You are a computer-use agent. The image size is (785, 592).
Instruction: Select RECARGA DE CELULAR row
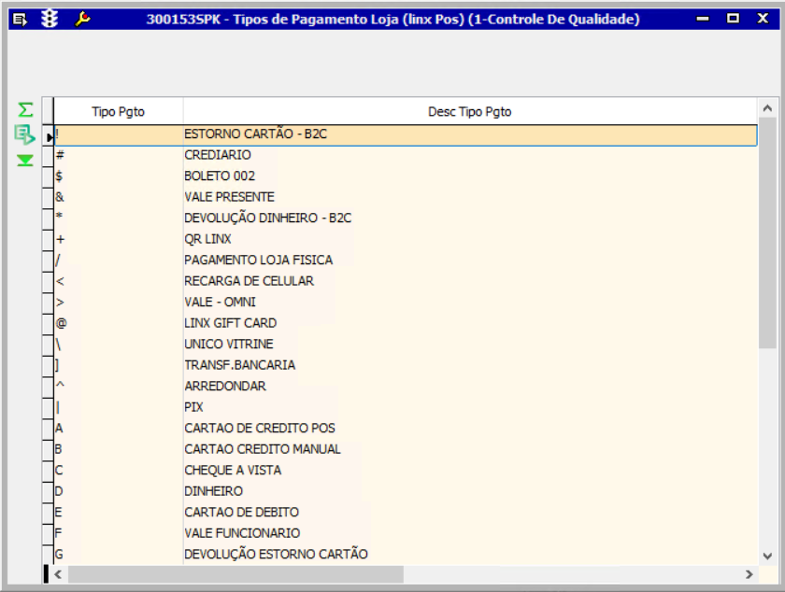pos(406,281)
